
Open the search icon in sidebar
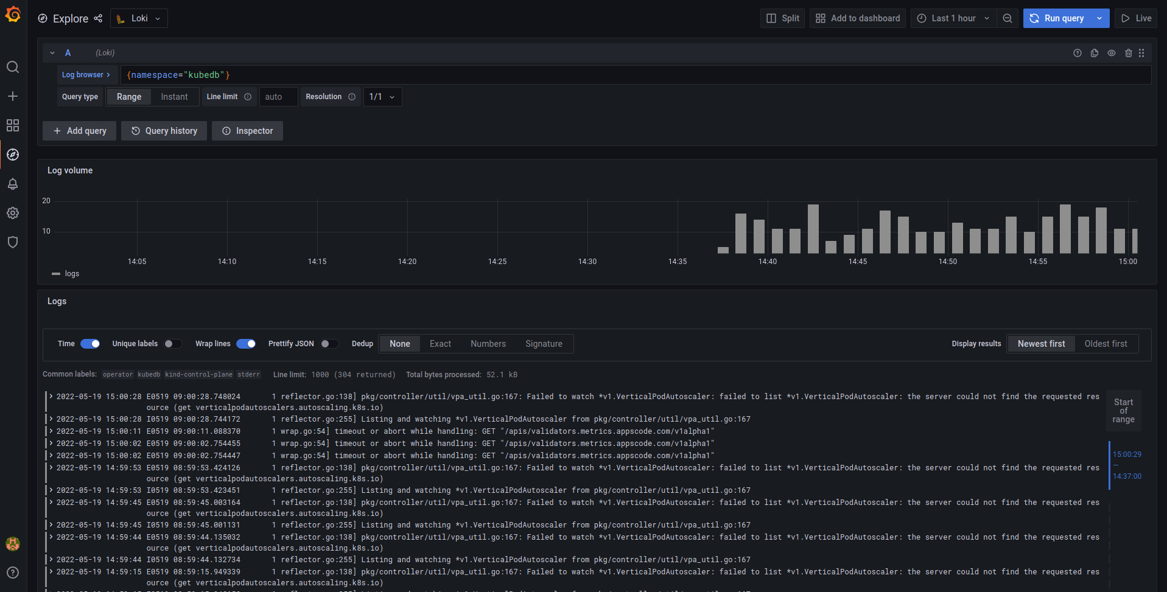coord(13,67)
